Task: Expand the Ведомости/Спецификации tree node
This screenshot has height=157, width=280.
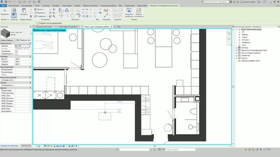Action: 237,51
